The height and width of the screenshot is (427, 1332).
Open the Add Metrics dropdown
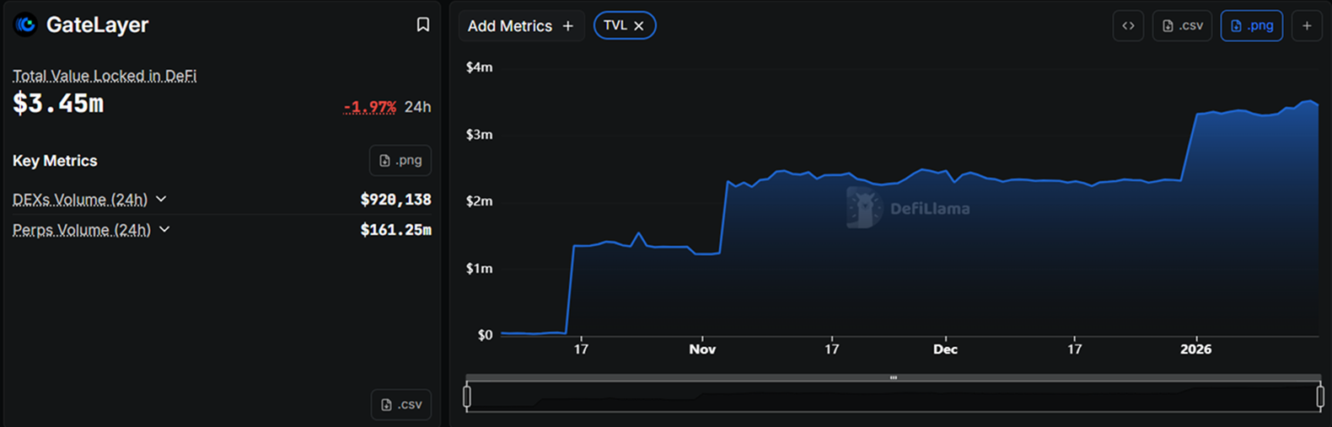(521, 26)
